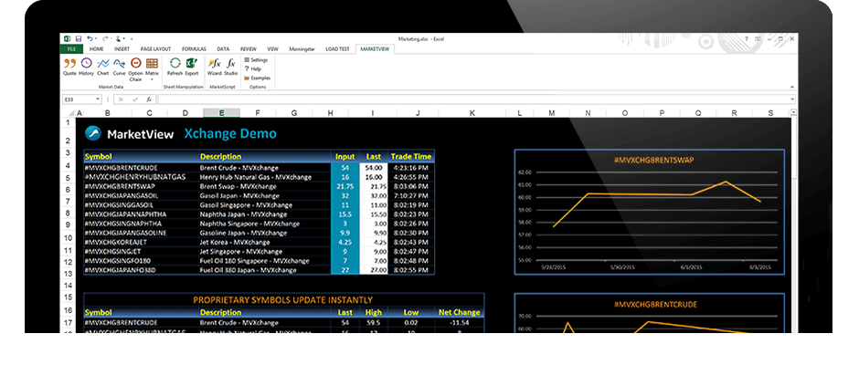Select the Input cell with 4.25
The width and height of the screenshot is (859, 365).
345,242
